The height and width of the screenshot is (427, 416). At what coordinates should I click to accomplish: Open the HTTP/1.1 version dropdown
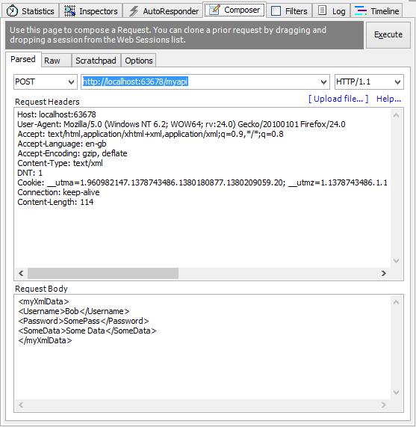click(x=369, y=82)
